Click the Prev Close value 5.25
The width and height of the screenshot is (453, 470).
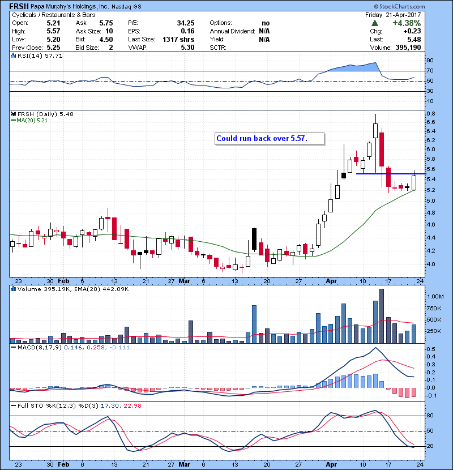[x=53, y=48]
